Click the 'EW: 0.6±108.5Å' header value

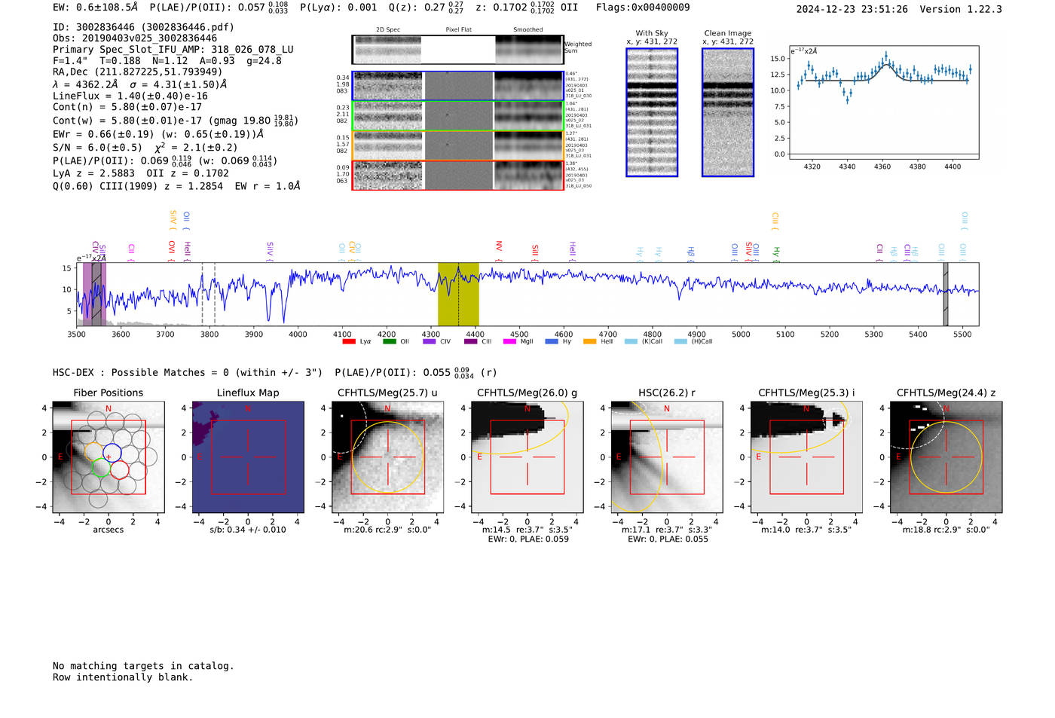[x=96, y=8]
